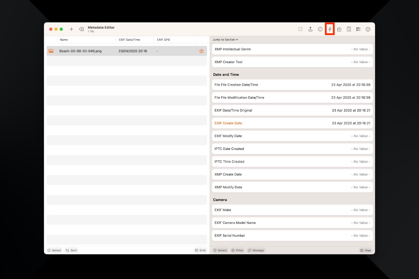
Task: Click the Name column header
Action: click(x=64, y=40)
